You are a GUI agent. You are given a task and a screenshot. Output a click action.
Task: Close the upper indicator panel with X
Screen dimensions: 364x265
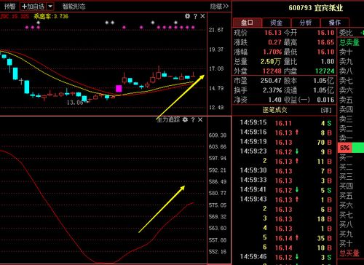[202, 16]
